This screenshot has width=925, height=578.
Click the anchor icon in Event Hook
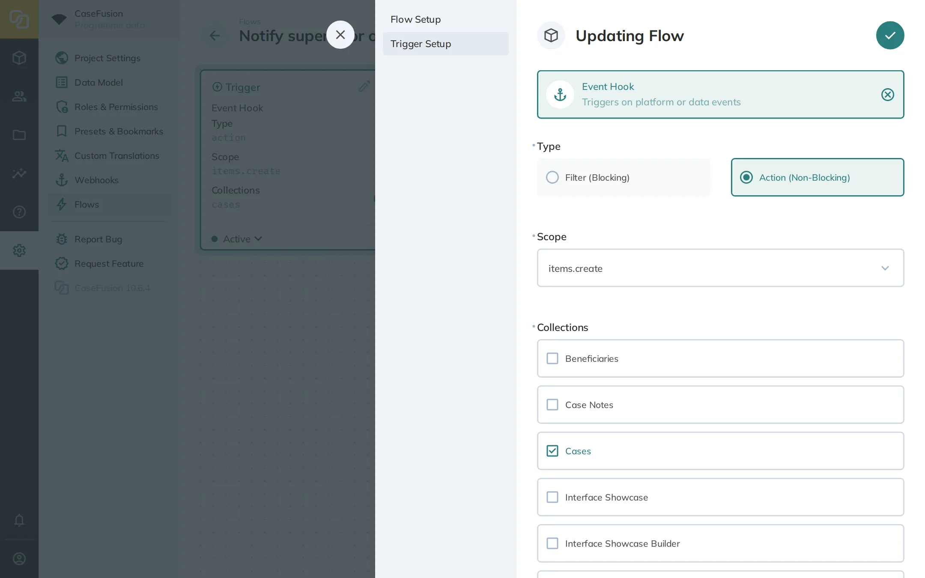(560, 95)
